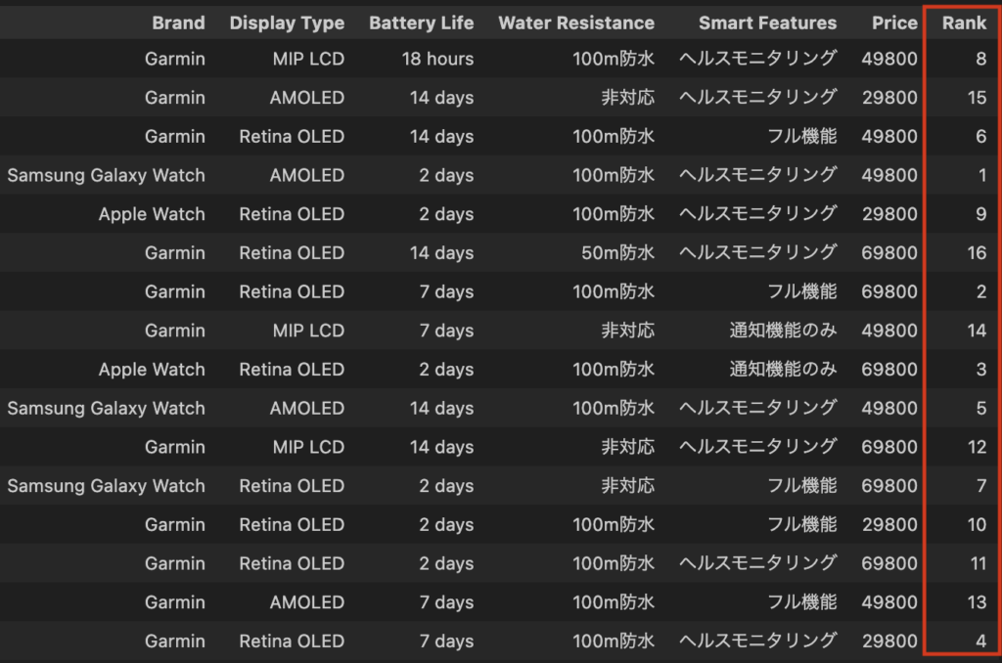Click '100m防水' in the rank 11 row
1002x663 pixels.
(614, 563)
